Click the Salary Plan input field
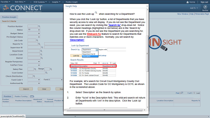 coord(31,69)
